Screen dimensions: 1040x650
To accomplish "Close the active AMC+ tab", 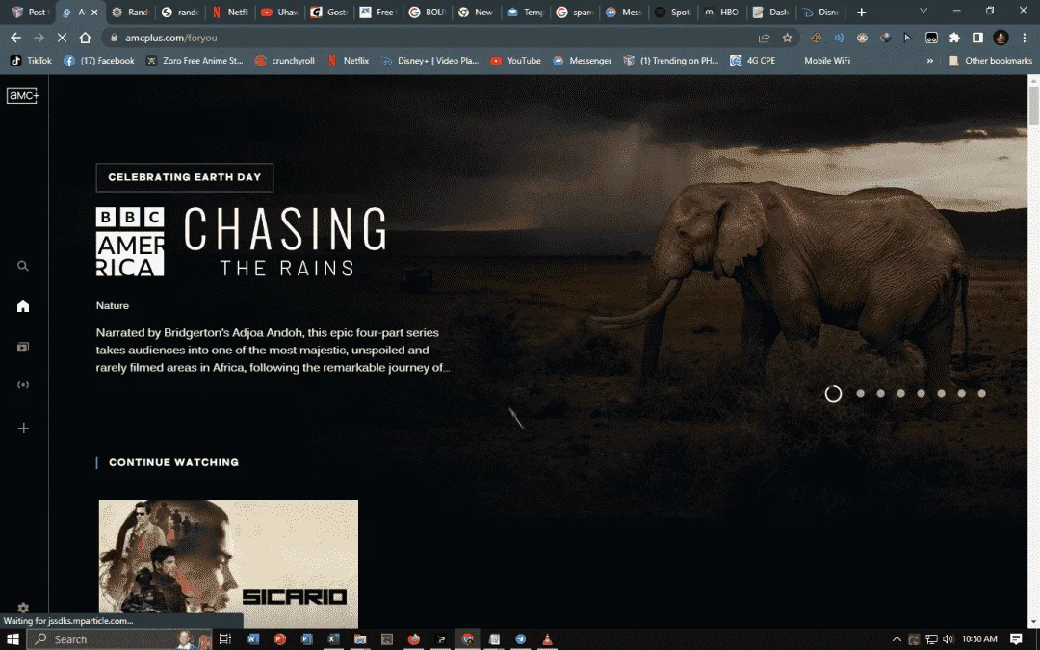I will pos(94,12).
